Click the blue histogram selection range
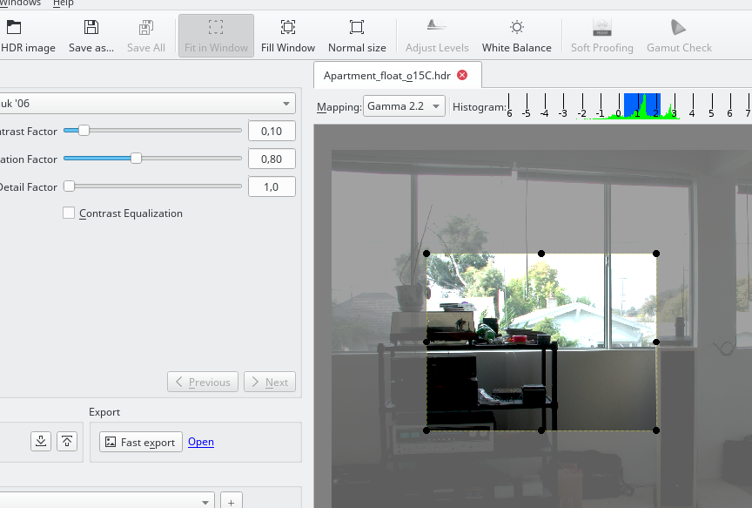This screenshot has height=508, width=752. (x=642, y=105)
